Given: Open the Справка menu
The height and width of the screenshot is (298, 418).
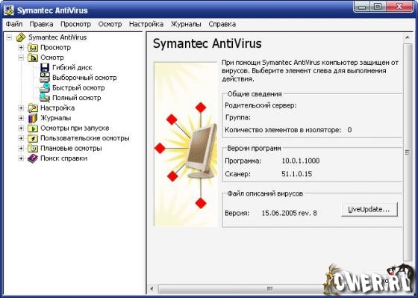Looking at the screenshot, I should [222, 25].
